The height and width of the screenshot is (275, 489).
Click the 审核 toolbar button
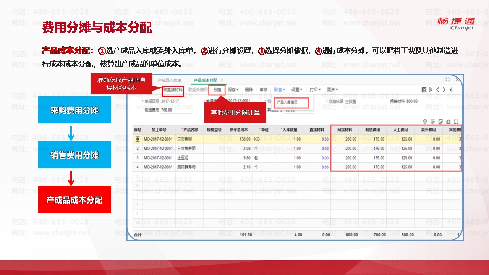pos(264,90)
